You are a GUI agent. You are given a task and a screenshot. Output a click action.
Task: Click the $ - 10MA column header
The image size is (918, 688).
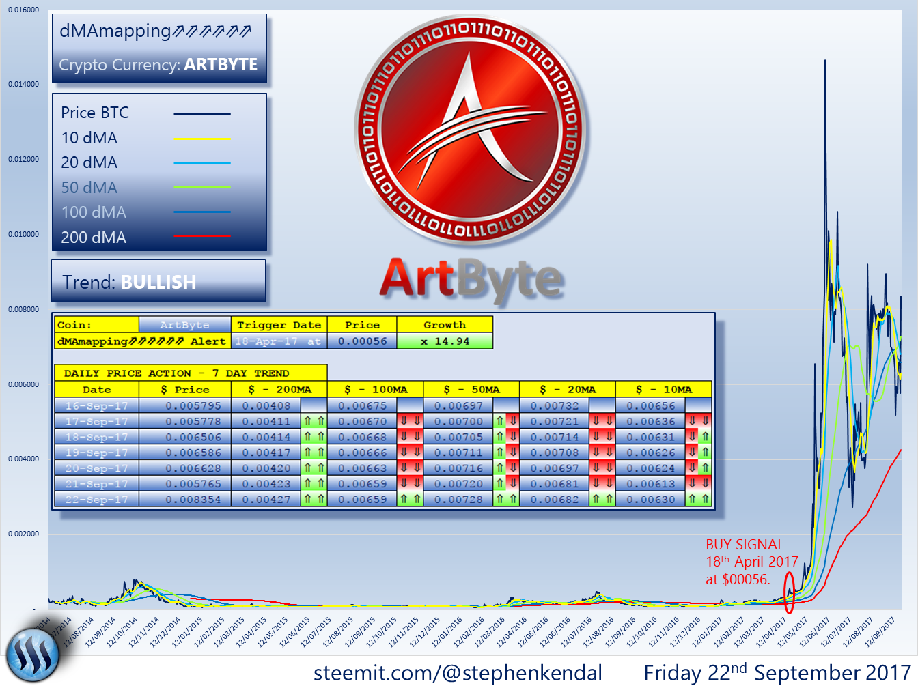(x=664, y=389)
